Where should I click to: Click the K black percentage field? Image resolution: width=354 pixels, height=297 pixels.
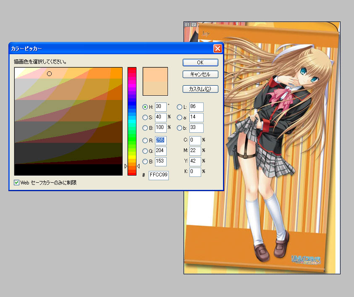pyautogui.click(x=195, y=172)
